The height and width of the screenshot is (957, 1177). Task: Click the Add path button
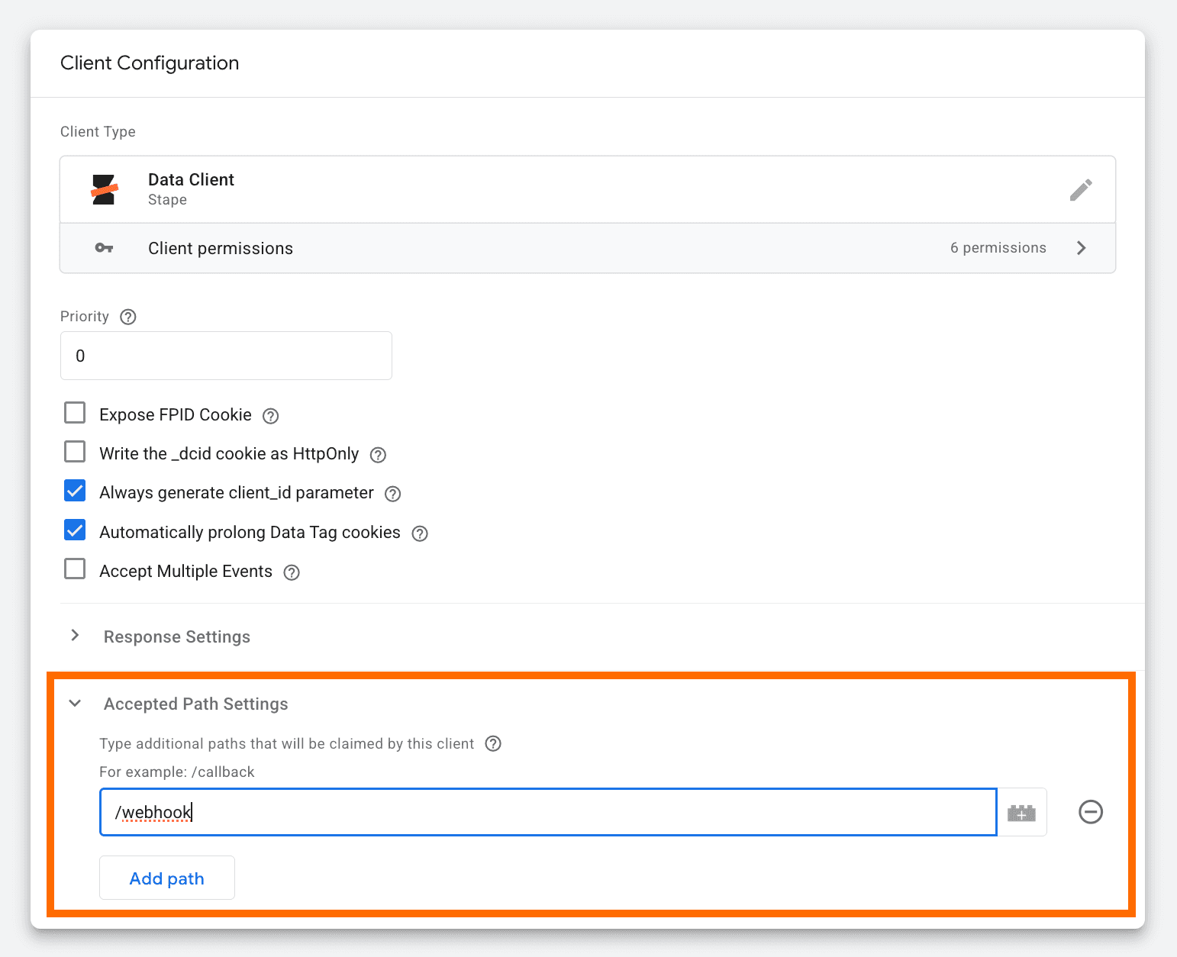coord(166,878)
